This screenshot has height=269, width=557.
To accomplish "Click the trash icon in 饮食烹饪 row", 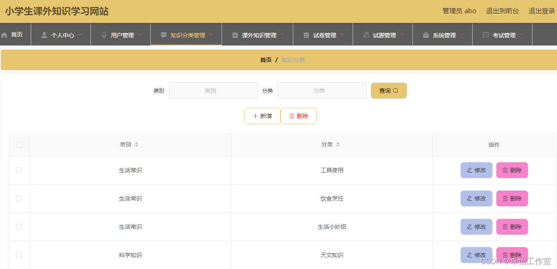I will (x=505, y=198).
